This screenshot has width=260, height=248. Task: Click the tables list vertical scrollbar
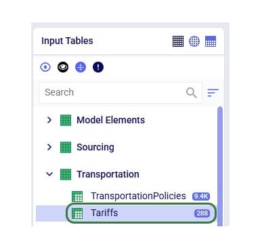click(220, 166)
